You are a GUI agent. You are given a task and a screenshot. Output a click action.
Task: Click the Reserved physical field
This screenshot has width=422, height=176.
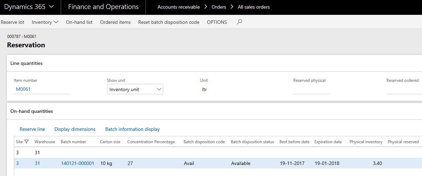pos(311,89)
